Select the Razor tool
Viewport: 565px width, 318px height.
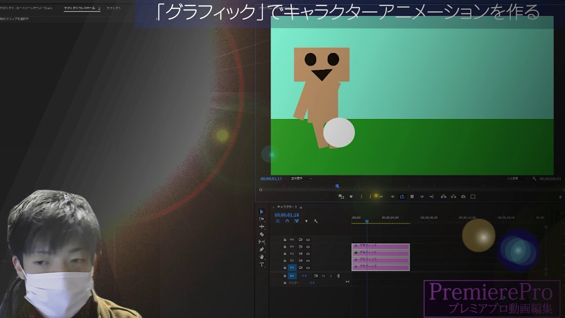click(262, 234)
